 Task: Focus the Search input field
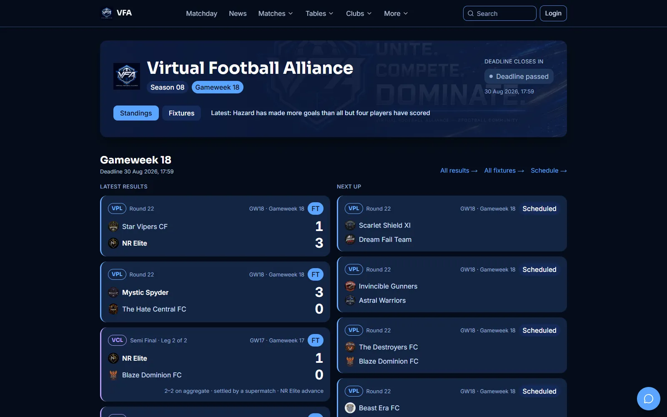tap(500, 13)
